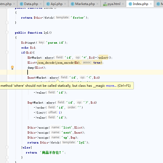Viewport: 163px width, 163px height.
Task: Close the Atm.php tab
Action: (x=14, y=4)
